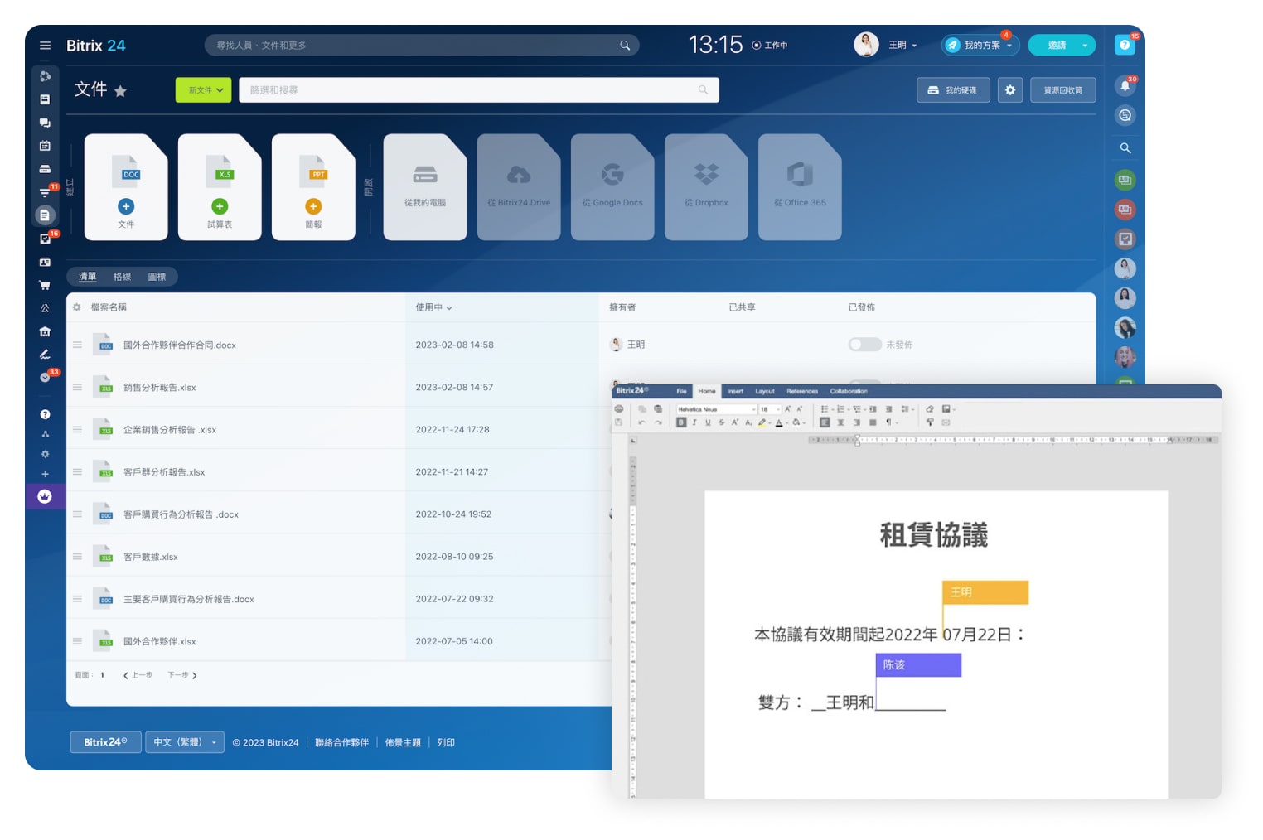Open the 從 Google Docs tile
Image resolution: width=1263 pixels, height=840 pixels.
[x=612, y=187]
